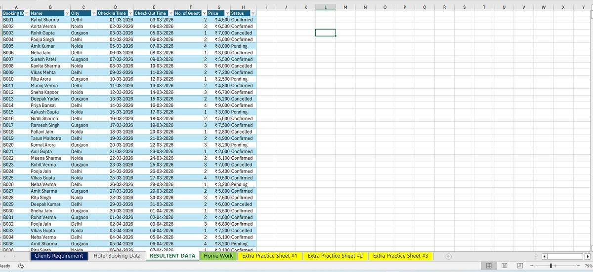Adjust the zoom slider handle

coord(551,266)
